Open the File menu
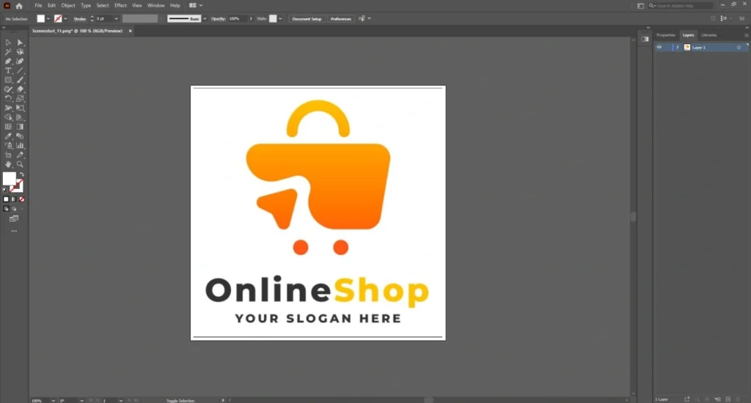 (38, 6)
